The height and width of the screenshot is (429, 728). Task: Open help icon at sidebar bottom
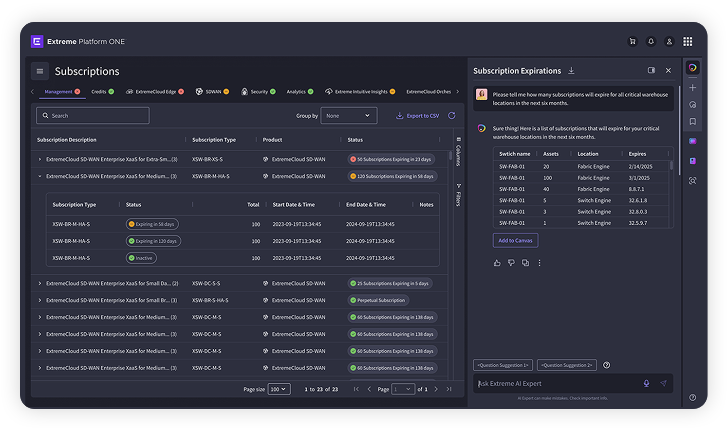coord(692,398)
